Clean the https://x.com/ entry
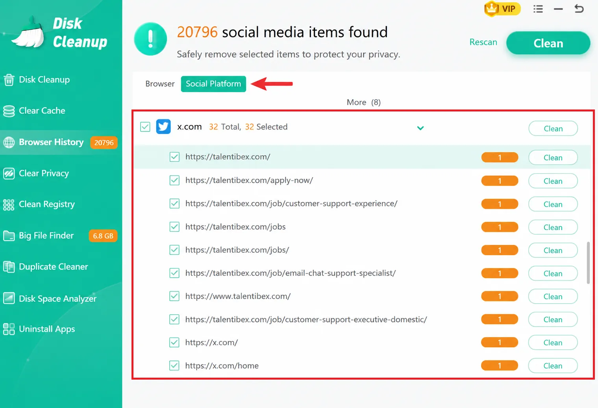Screen dimensions: 598x408 (553, 343)
